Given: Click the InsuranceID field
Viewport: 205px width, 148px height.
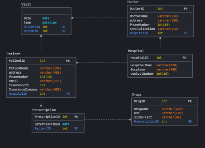Looking at the screenshot, I should click(19, 85).
